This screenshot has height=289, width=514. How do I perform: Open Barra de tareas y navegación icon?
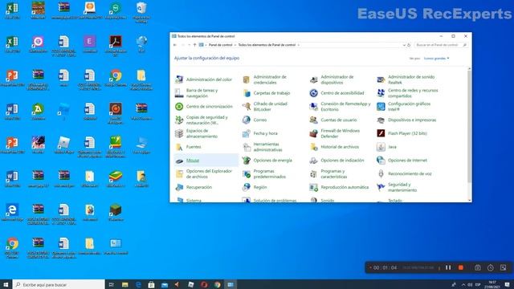(179, 93)
